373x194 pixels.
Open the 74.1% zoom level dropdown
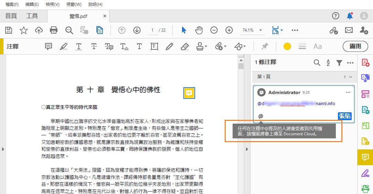point(252,30)
